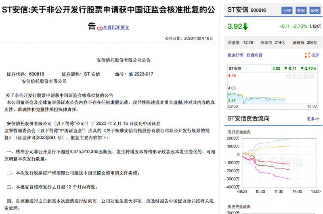Screen dimensions: 323x214
Task: Click the 1.12亿 turnover value
Action: (315, 26)
